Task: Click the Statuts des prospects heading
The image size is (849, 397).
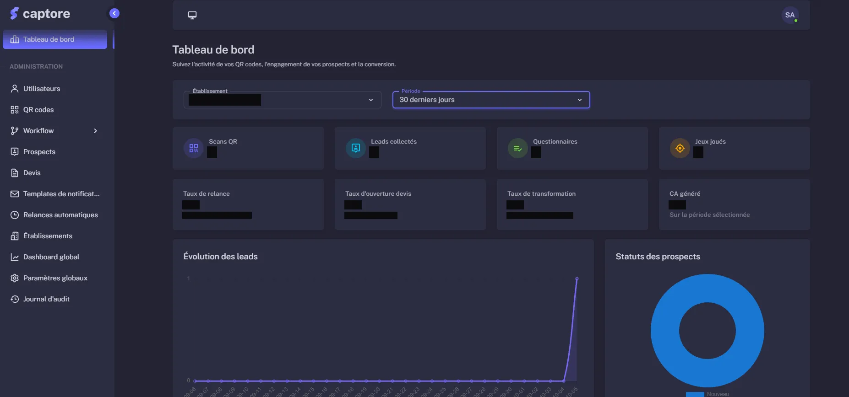Action: click(658, 257)
